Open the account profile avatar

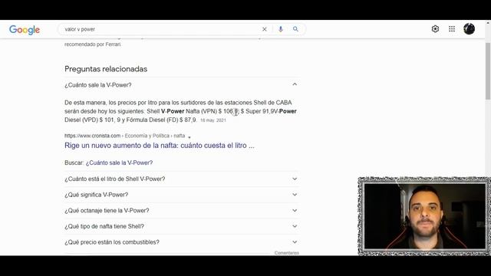click(x=469, y=29)
